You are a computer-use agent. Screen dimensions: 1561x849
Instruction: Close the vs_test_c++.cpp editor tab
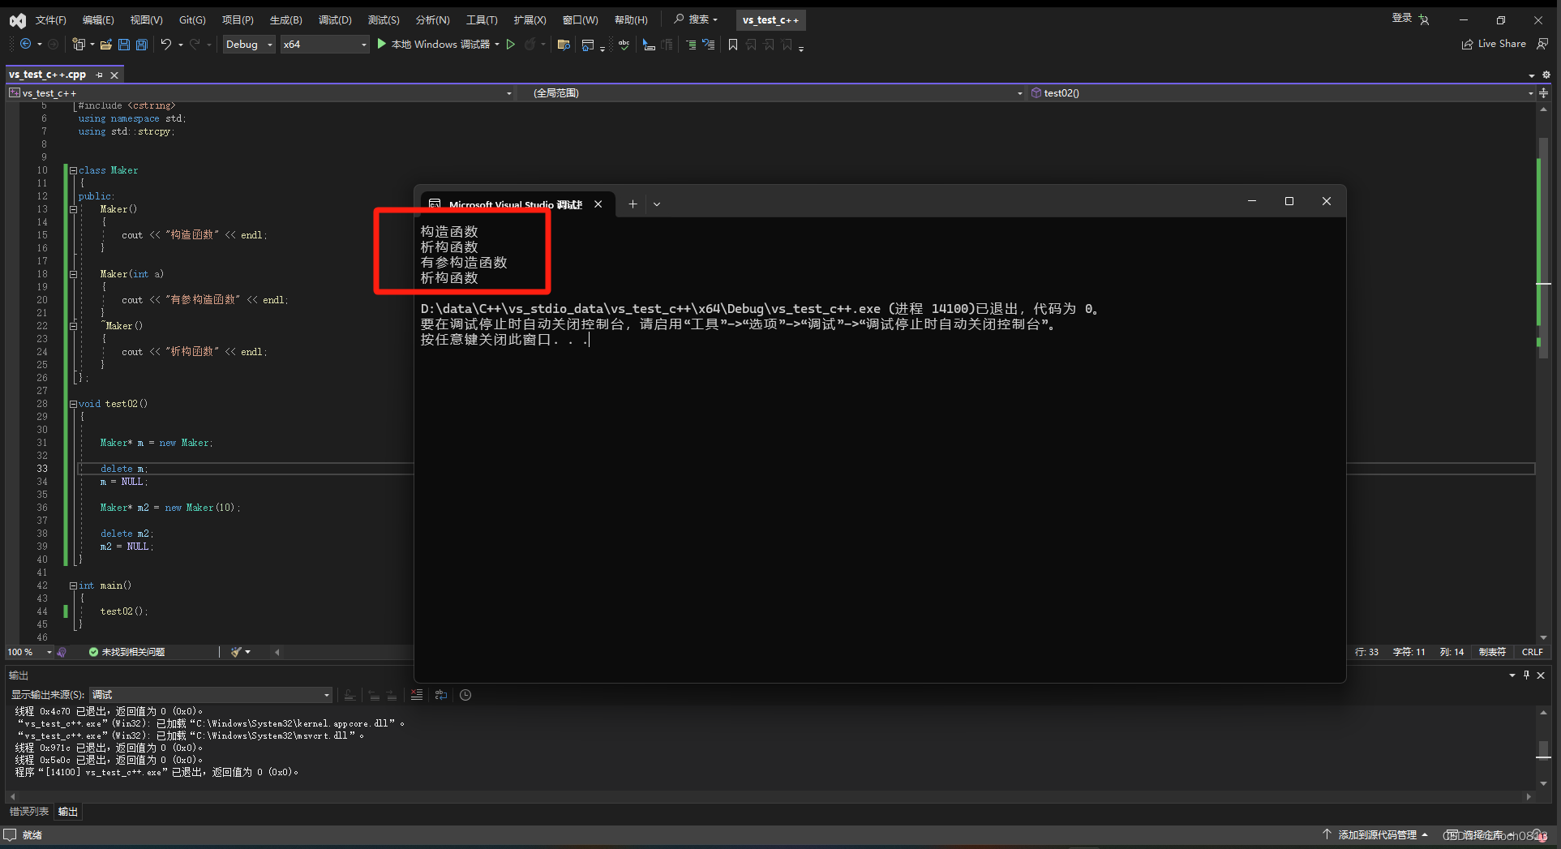click(114, 75)
